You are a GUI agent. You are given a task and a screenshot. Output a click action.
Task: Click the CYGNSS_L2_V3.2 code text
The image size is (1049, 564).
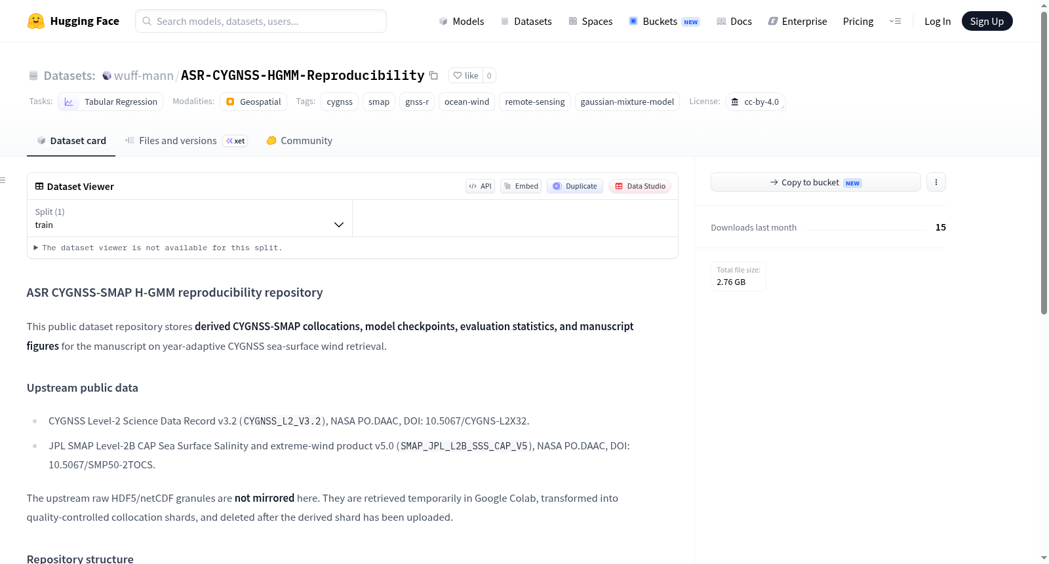[283, 421]
